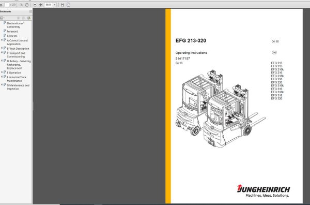The width and height of the screenshot is (310, 205).
Task: Select A Correct Use and Application bookmark
Action: 18,42
